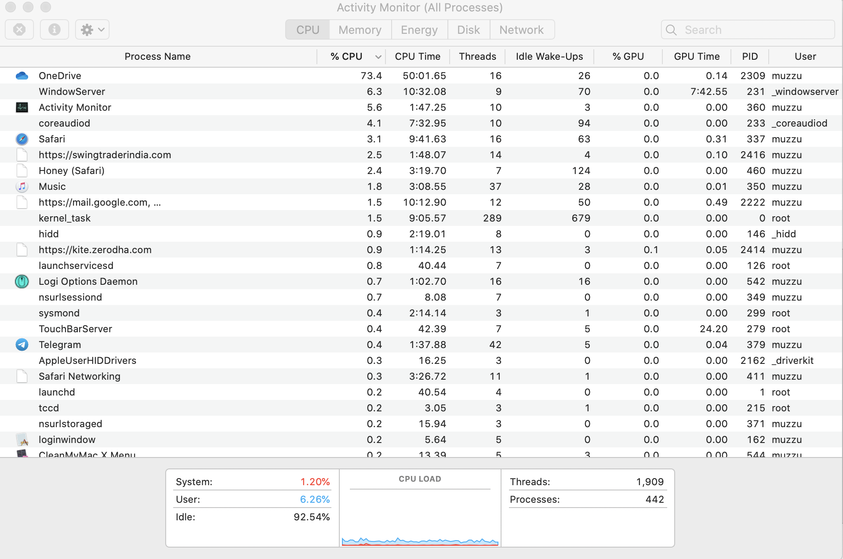Select the https://swingtraderindia.com process
The width and height of the screenshot is (843, 559).
coord(105,155)
